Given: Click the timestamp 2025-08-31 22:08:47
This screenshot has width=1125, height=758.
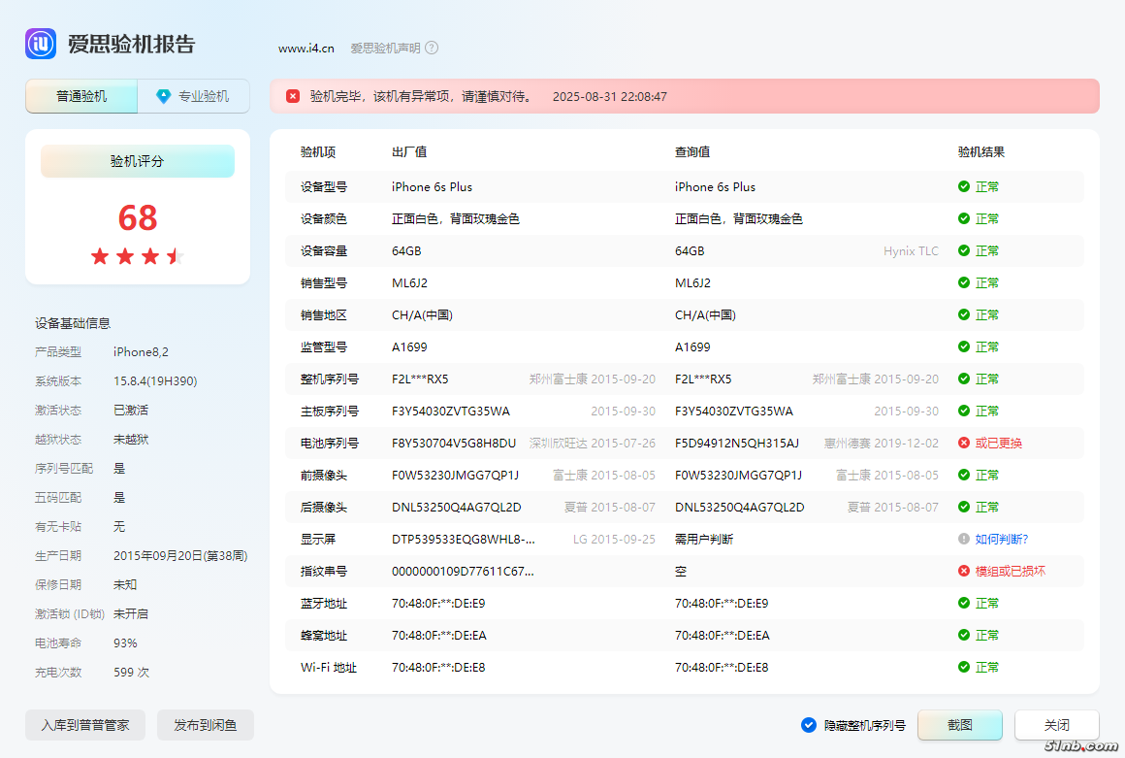Looking at the screenshot, I should point(610,96).
